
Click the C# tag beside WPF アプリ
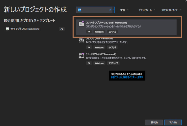(x=62, y=29)
